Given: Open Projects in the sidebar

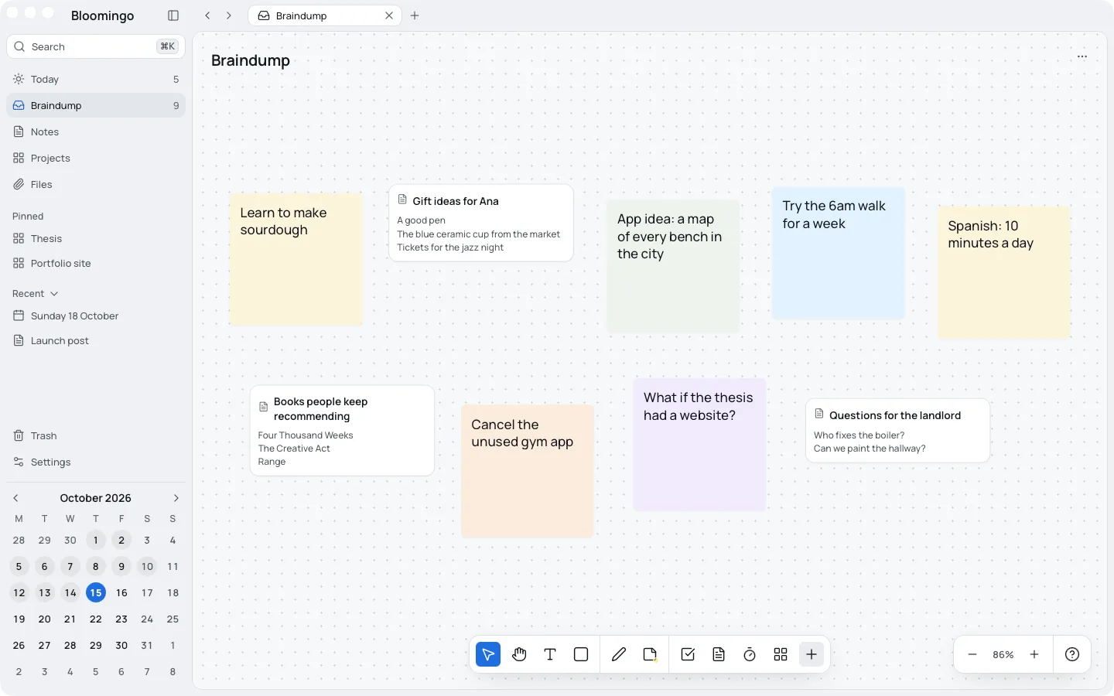Looking at the screenshot, I should pyautogui.click(x=96, y=159).
